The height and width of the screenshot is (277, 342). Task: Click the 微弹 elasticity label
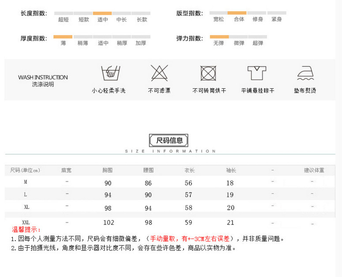pyautogui.click(x=239, y=43)
